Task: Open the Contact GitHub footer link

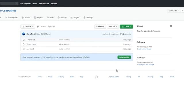Action: tap(114, 77)
